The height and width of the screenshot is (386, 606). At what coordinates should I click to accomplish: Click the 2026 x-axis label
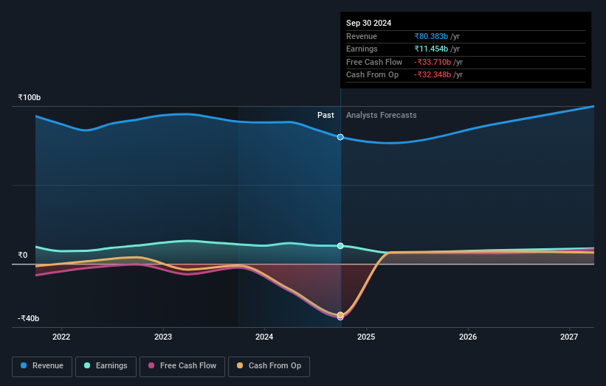point(468,337)
